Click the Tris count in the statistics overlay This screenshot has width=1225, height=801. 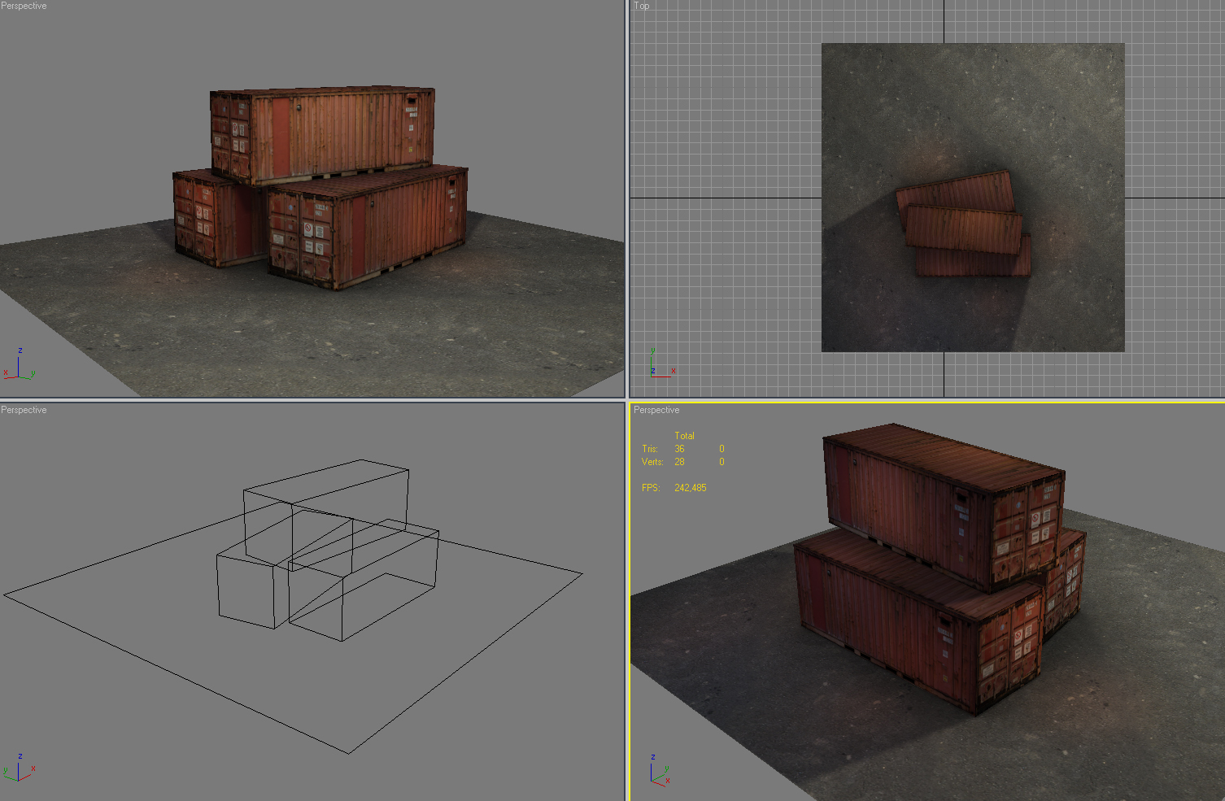click(679, 448)
